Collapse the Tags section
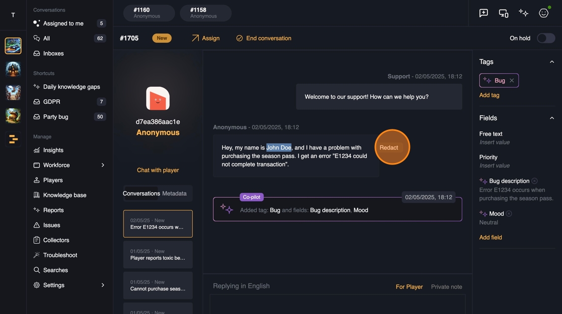The width and height of the screenshot is (562, 314). [552, 62]
